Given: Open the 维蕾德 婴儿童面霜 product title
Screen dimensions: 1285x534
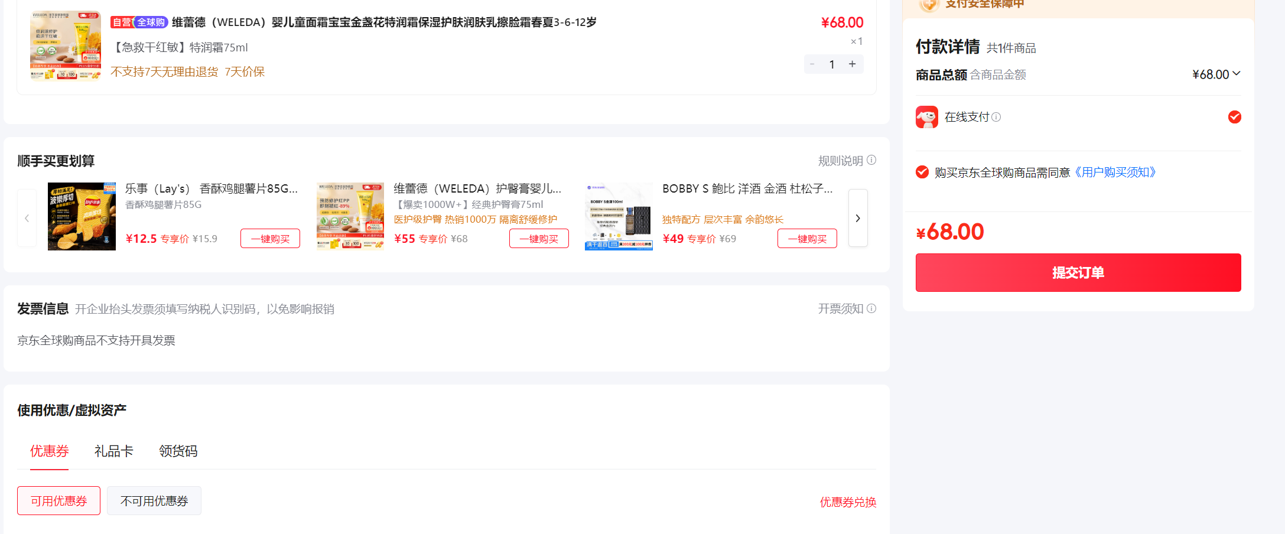Looking at the screenshot, I should [x=384, y=22].
